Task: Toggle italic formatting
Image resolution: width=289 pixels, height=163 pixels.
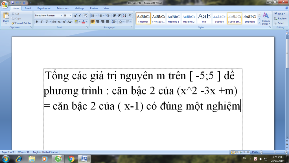Action: [x=41, y=22]
